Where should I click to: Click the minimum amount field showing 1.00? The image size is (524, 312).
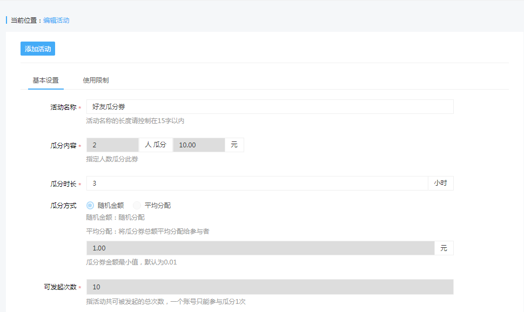[260, 248]
